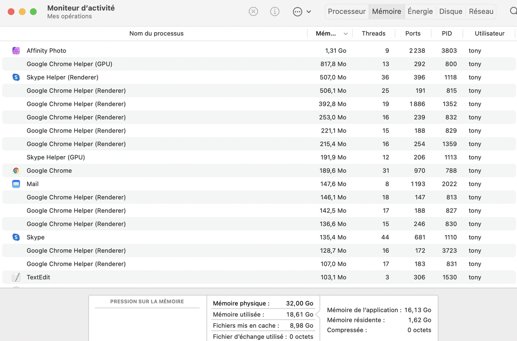Open the Réseau tab
The image size is (517, 341).
coord(481,12)
